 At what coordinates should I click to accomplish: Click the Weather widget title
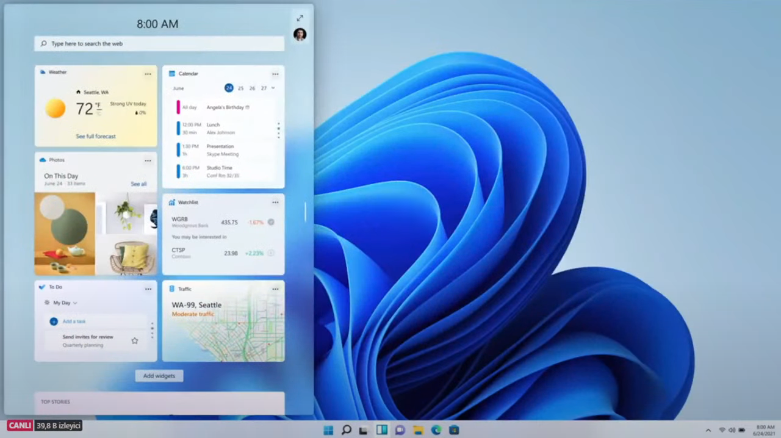58,72
